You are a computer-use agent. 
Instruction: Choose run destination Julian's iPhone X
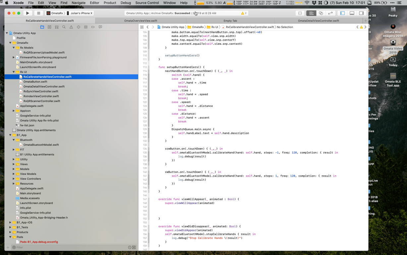[80, 13]
